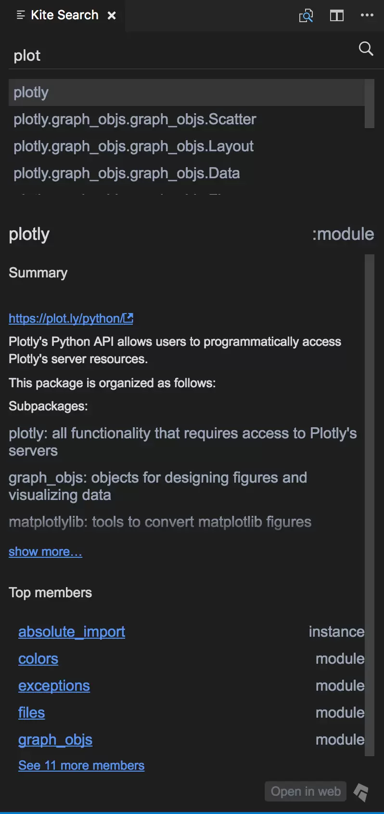Viewport: 384px width, 814px height.
Task: Open the more actions ellipsis menu
Action: pyautogui.click(x=367, y=15)
